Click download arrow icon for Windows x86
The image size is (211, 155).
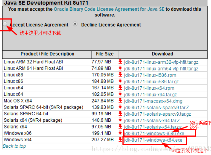point(120,133)
